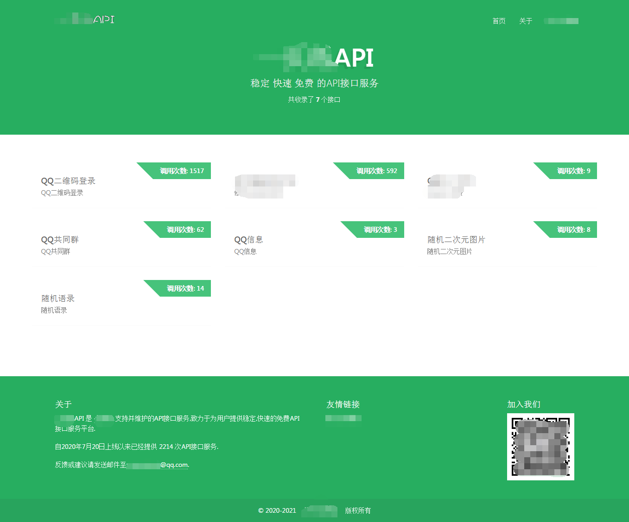The image size is (629, 522).
Task: Open the 随机语录 API entry
Action: pyautogui.click(x=57, y=298)
